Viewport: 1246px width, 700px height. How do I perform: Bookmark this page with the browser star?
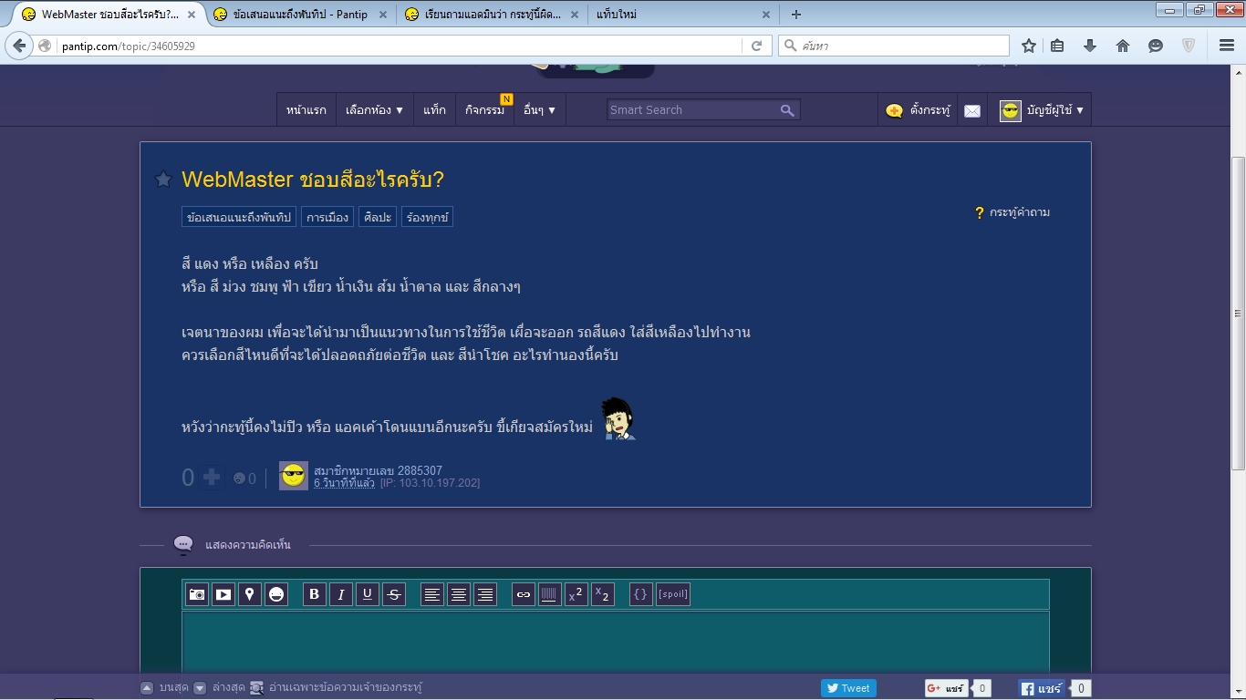point(1029,46)
